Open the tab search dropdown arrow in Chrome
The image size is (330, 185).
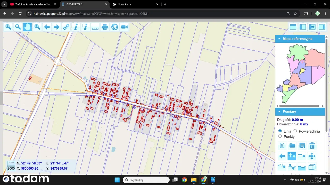pos(4,4)
